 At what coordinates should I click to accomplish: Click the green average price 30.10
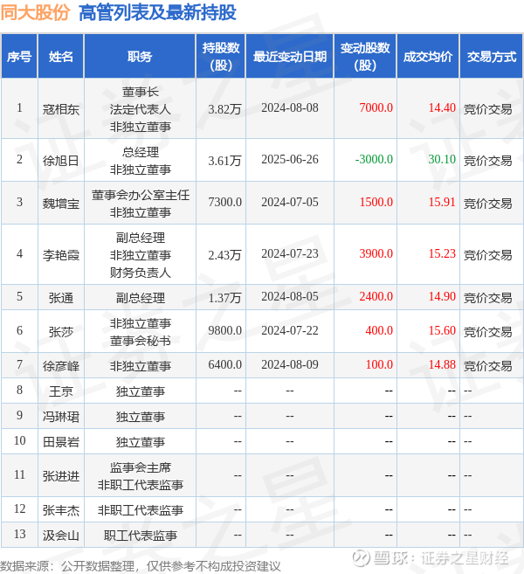click(x=442, y=159)
